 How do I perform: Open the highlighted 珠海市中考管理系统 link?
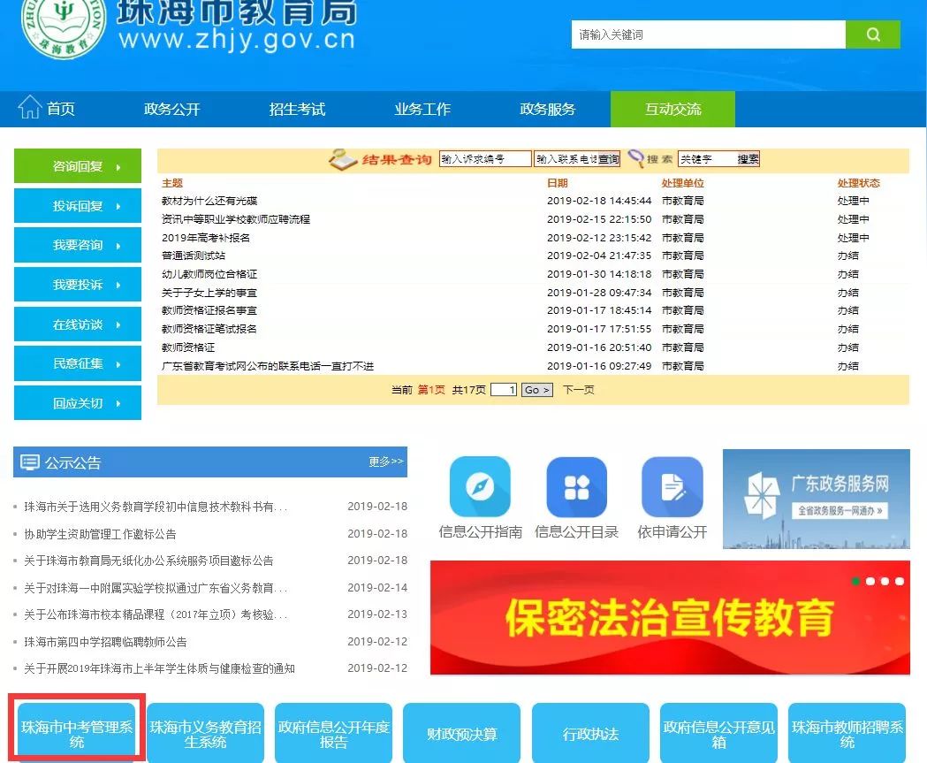[77, 733]
